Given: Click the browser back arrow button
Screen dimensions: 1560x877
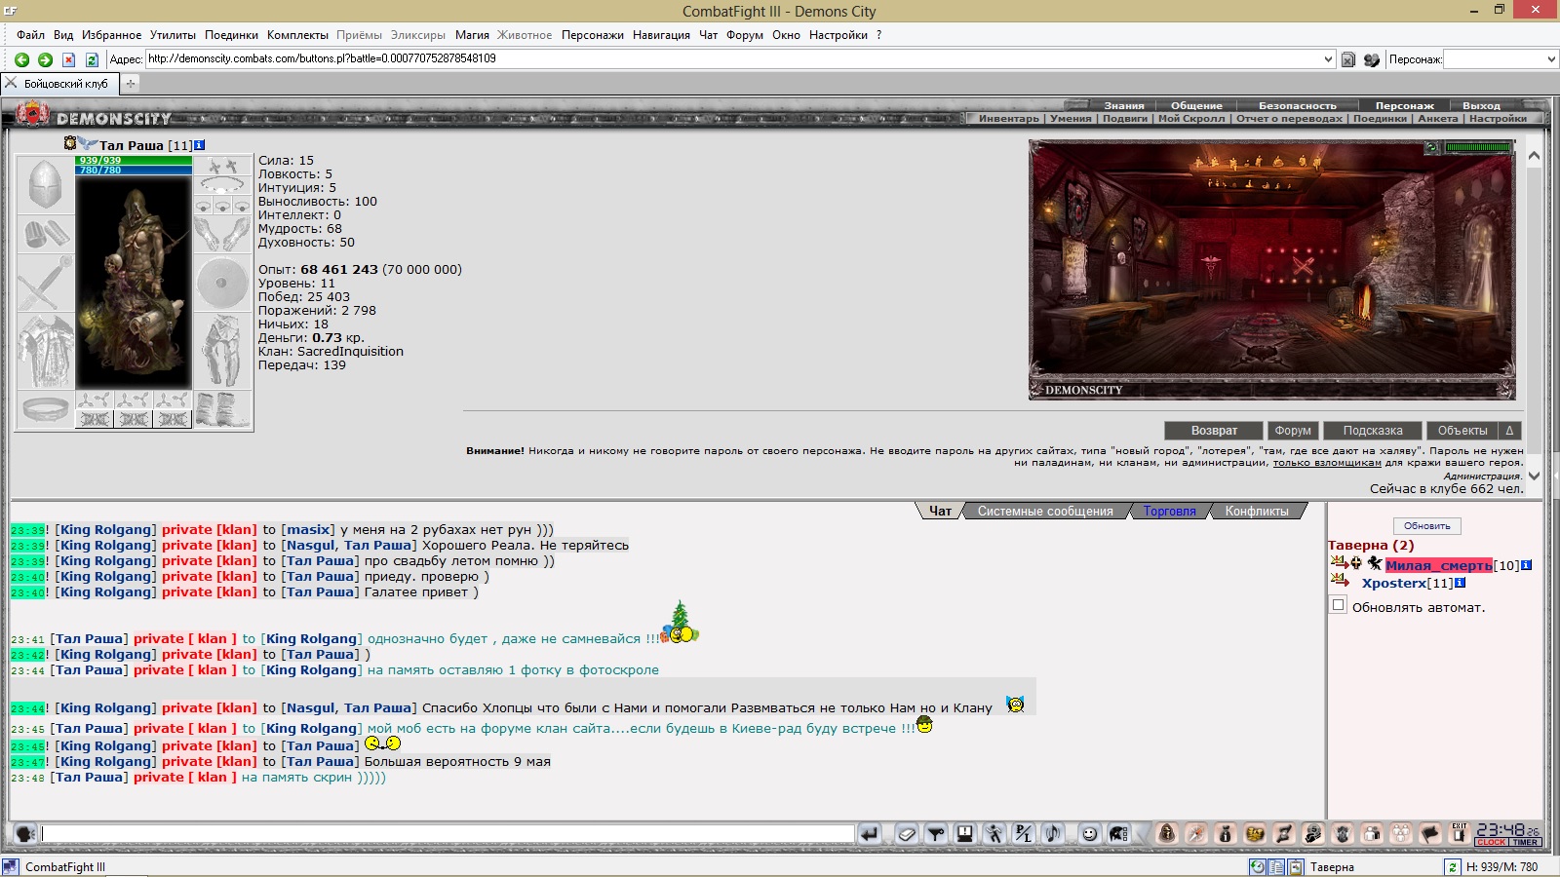Looking at the screenshot, I should point(21,59).
